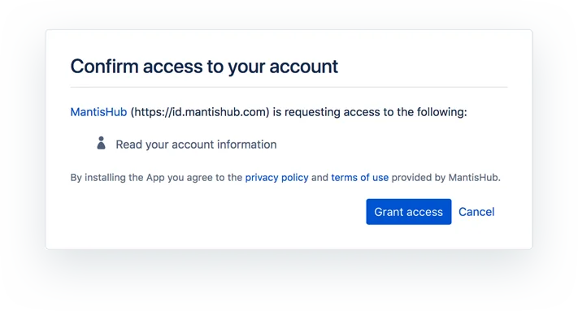Open the privacy policy link
Viewport: 578px width, 311px height.
(x=277, y=177)
